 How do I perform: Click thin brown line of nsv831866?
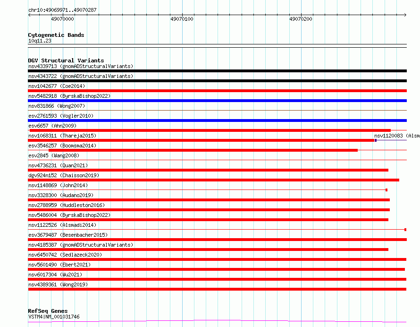(x=217, y=110)
